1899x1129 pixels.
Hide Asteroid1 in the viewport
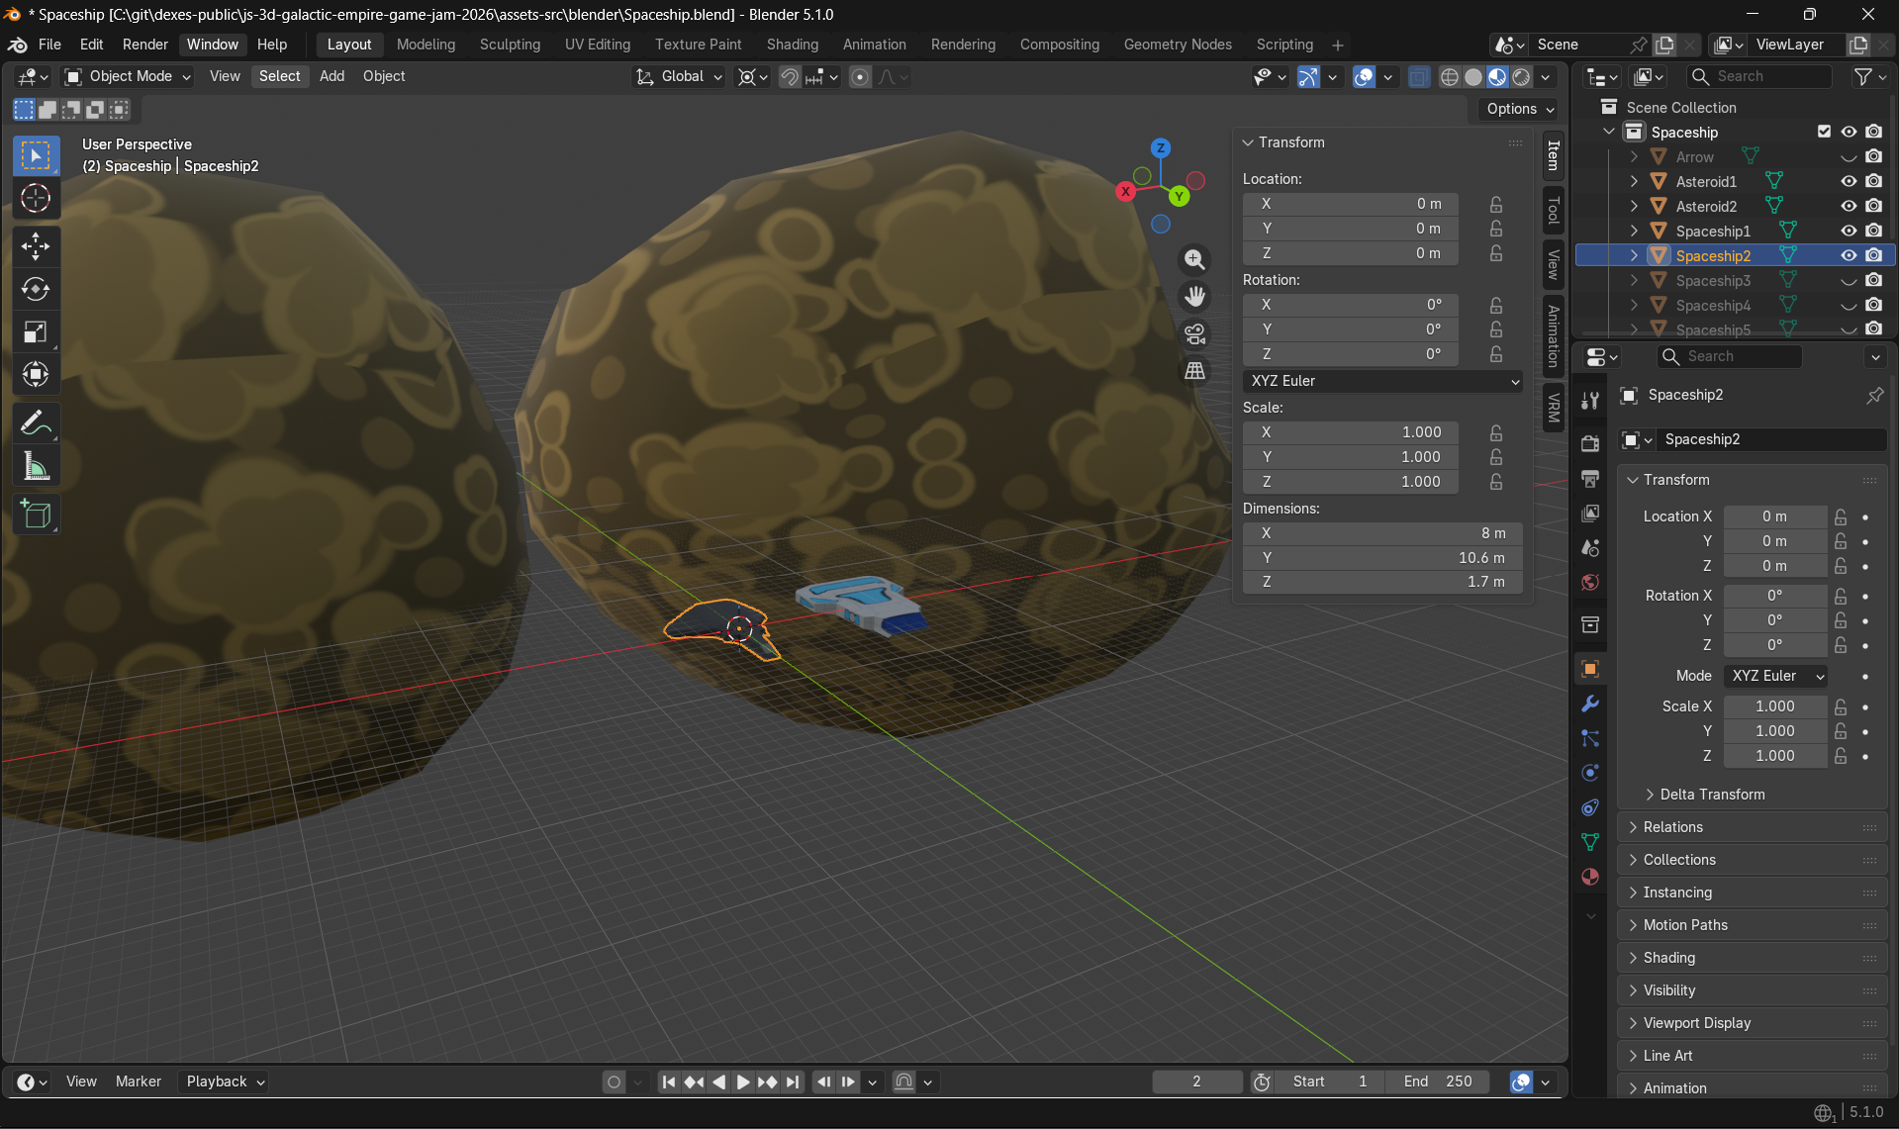1849,181
